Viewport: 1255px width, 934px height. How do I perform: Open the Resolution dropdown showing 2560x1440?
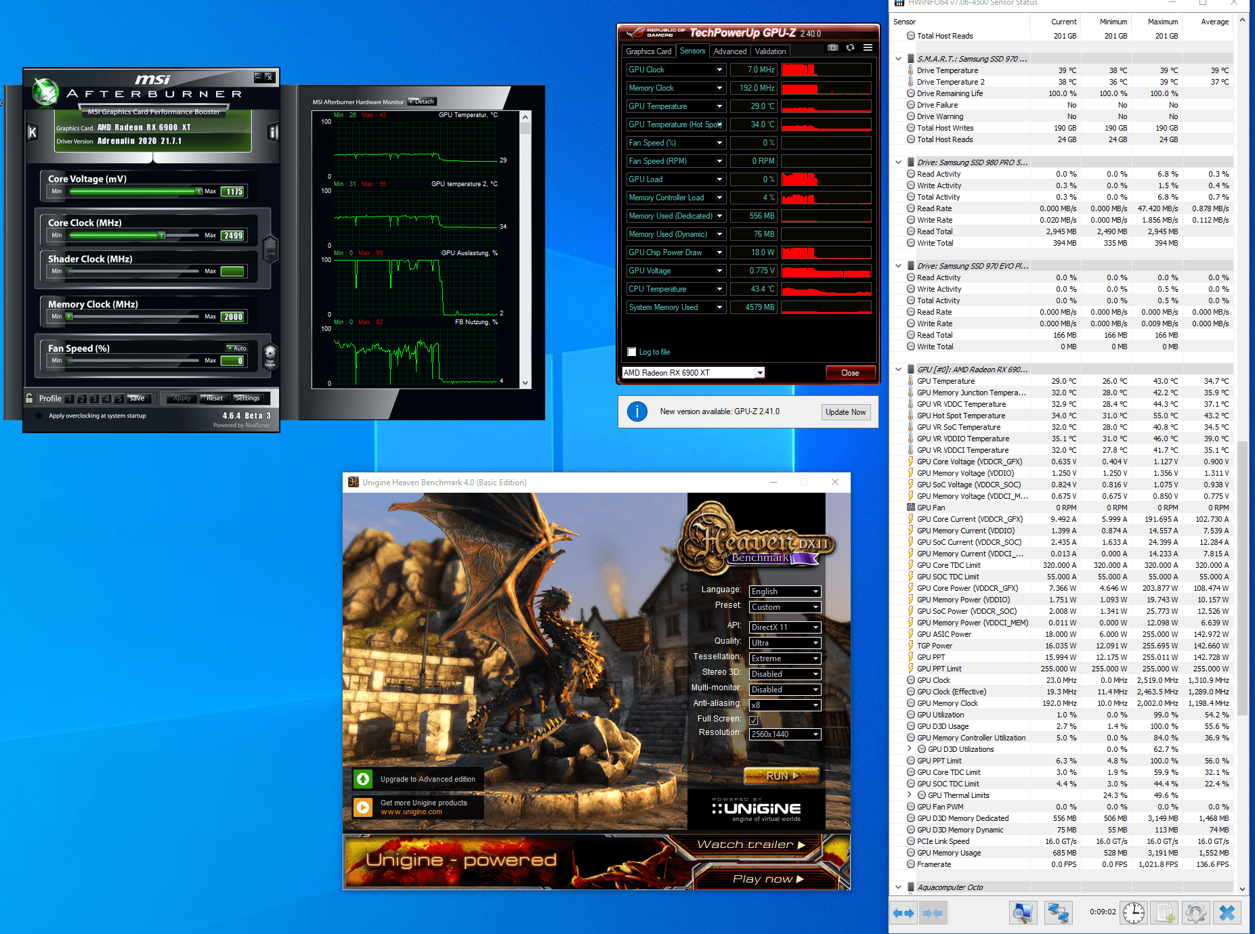tap(785, 734)
